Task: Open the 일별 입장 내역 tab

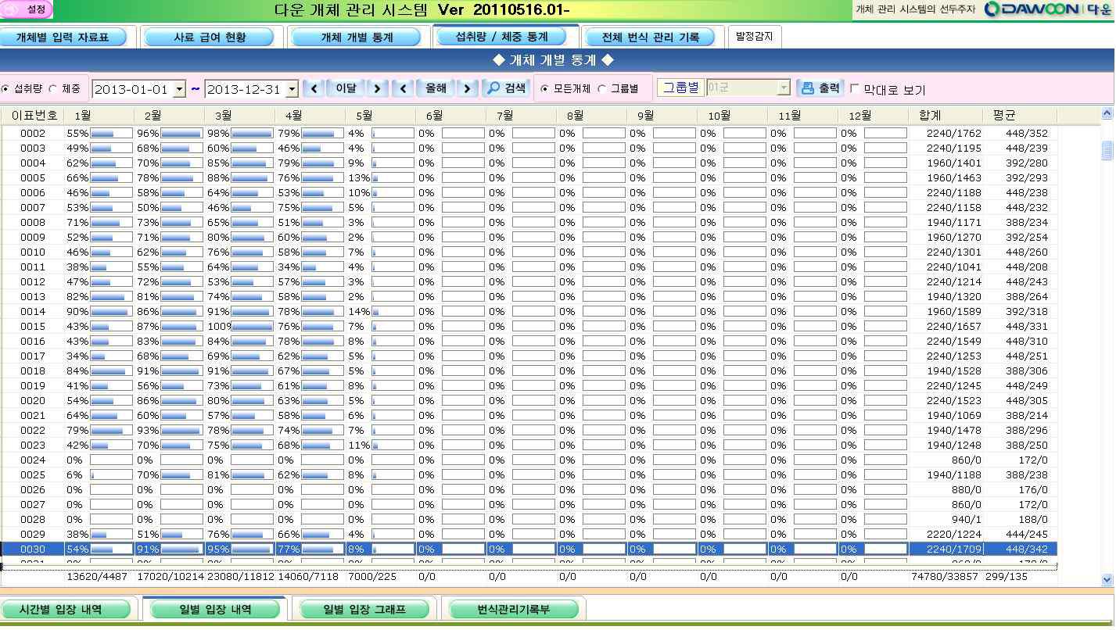Action: [214, 610]
